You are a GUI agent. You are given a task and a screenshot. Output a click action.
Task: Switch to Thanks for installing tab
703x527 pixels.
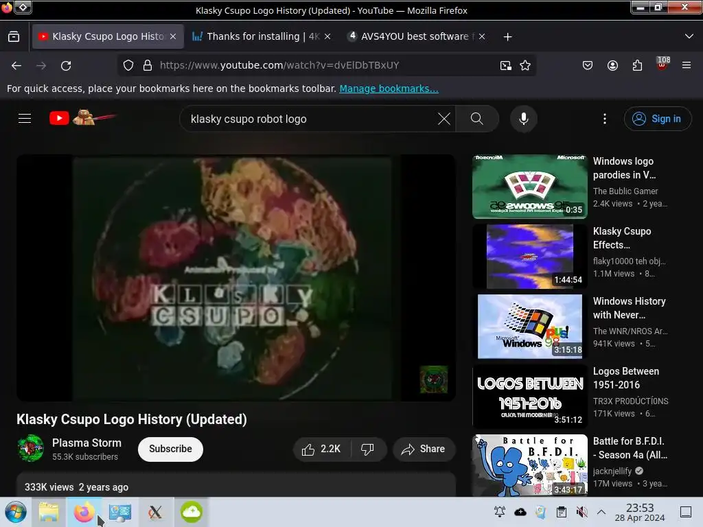click(262, 36)
